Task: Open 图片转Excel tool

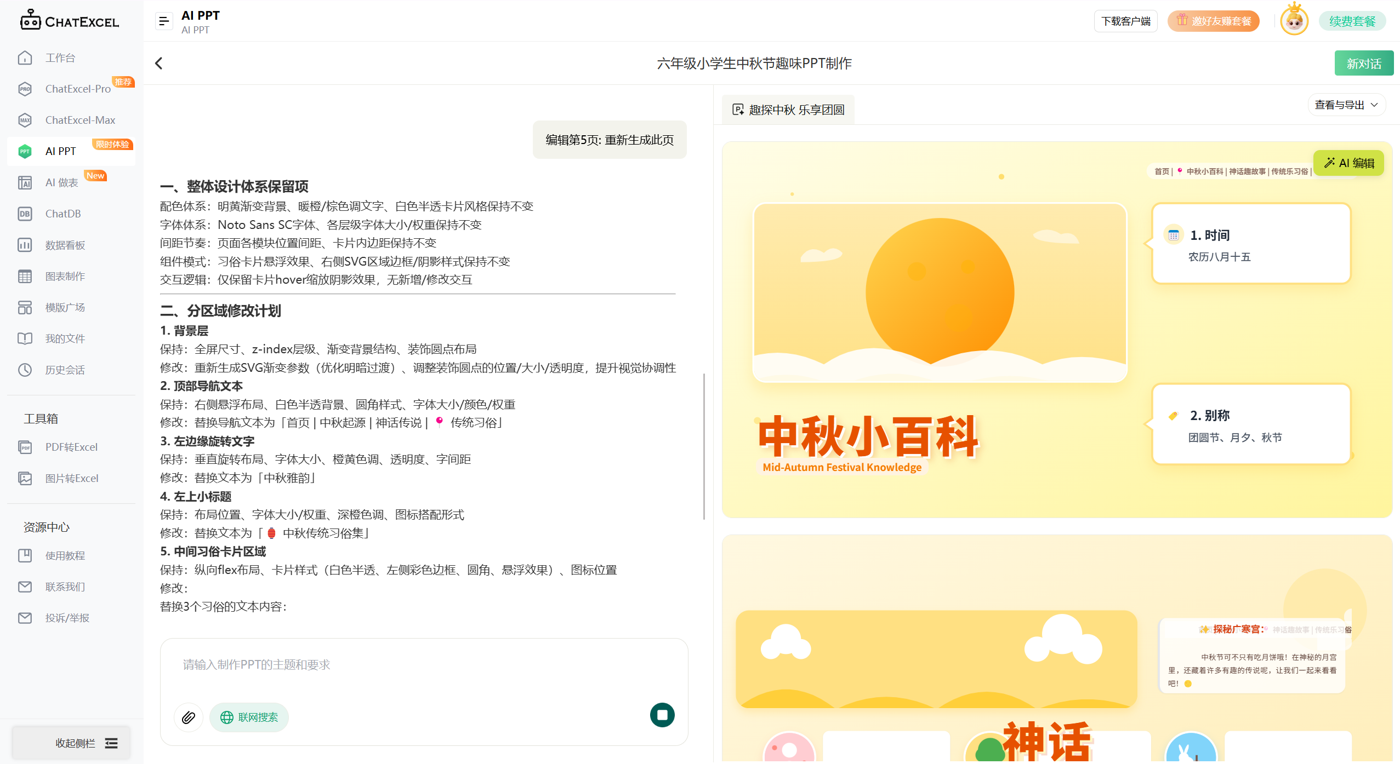Action: pos(71,478)
